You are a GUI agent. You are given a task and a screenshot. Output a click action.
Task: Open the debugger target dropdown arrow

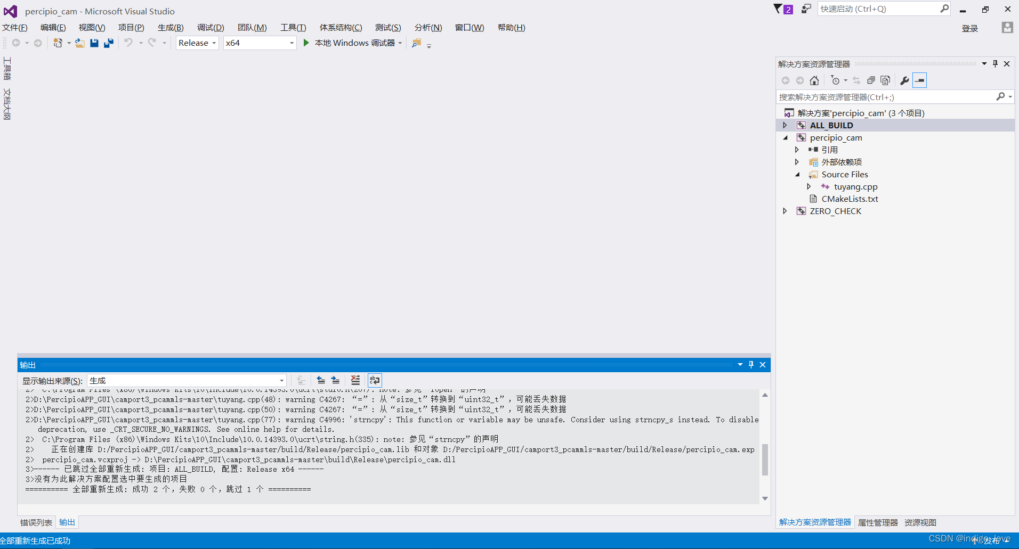click(400, 43)
